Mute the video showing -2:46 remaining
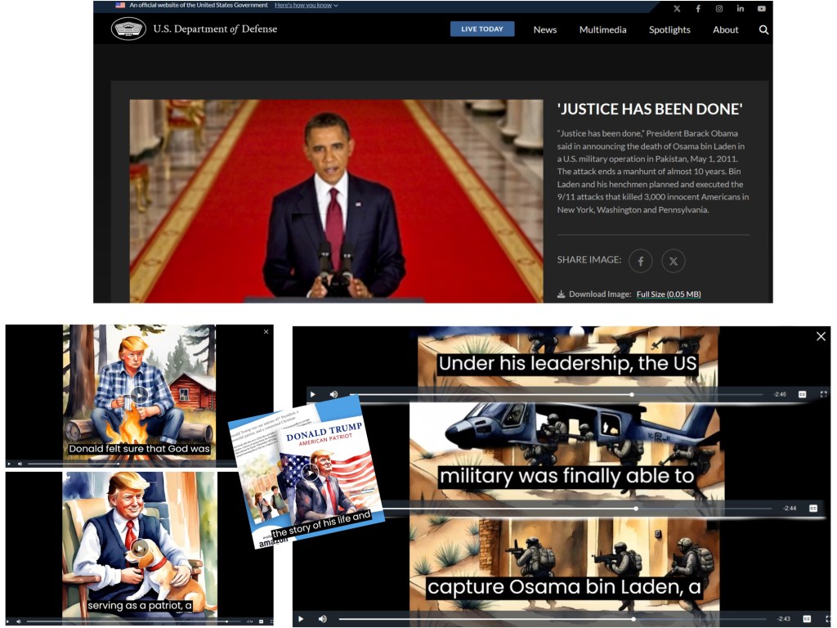Image resolution: width=837 pixels, height=628 pixels. click(333, 394)
